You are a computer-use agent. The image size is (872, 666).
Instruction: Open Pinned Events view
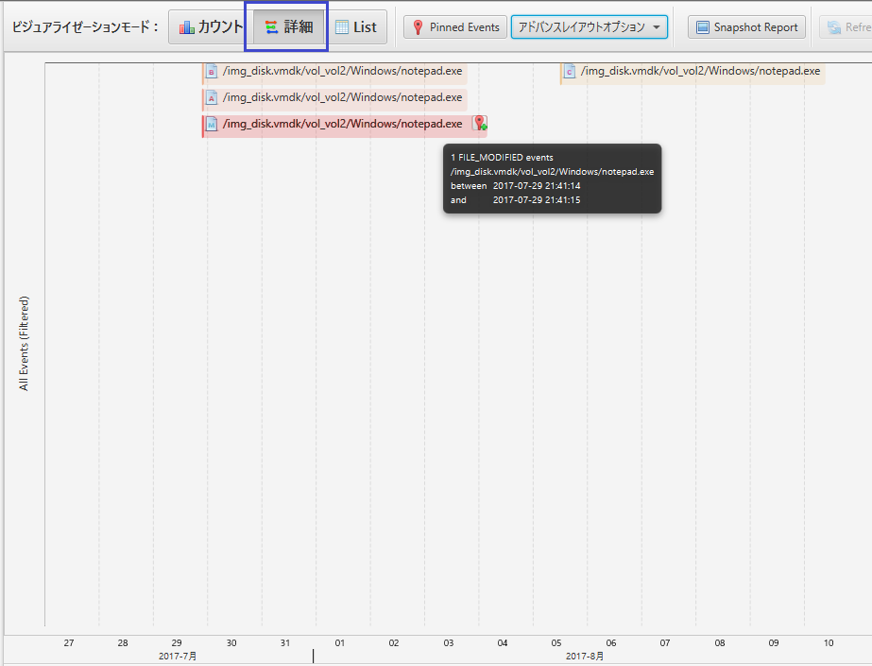455,27
